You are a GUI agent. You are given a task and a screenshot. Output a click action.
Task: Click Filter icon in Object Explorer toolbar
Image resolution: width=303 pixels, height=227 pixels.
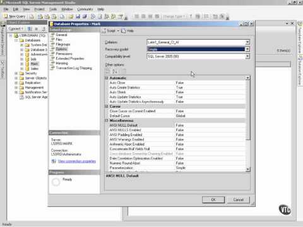point(44,28)
